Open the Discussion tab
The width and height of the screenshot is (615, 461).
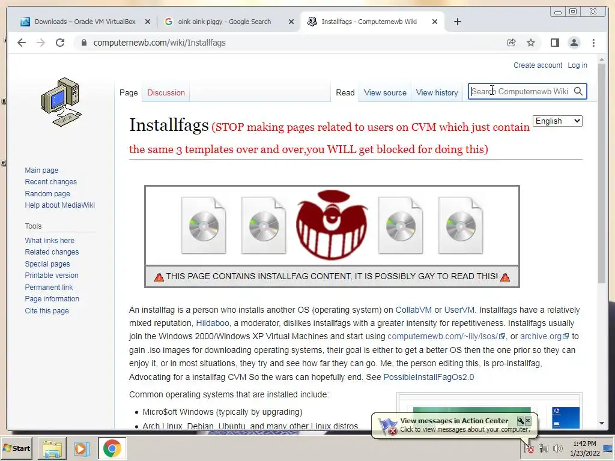click(x=166, y=93)
